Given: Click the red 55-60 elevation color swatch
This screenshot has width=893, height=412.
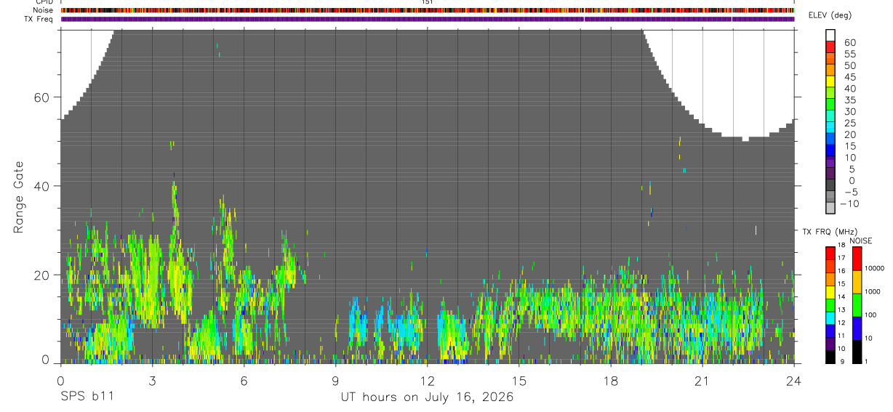Looking at the screenshot, I should tap(830, 48).
